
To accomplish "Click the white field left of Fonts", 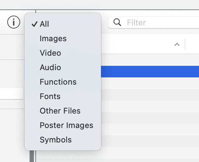I will coord(12,93).
